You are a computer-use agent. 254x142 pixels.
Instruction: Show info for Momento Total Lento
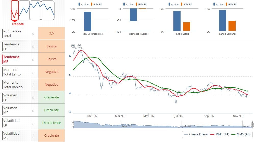33,72
